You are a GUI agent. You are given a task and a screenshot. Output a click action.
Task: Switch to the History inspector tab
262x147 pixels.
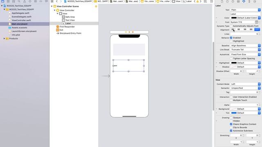click(x=228, y=1)
